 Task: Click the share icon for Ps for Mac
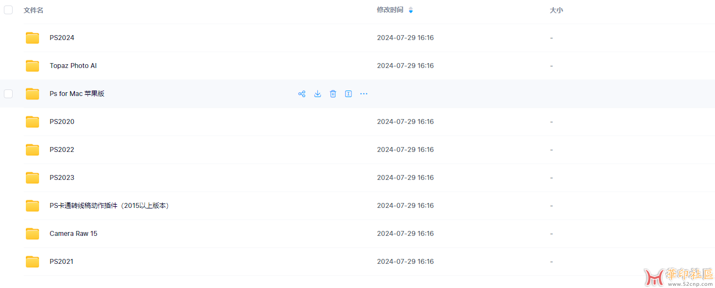302,94
